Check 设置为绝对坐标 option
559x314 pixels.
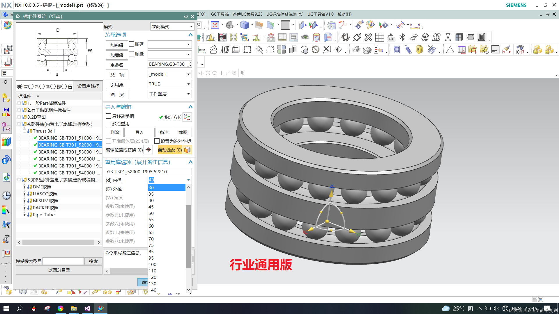click(x=157, y=141)
